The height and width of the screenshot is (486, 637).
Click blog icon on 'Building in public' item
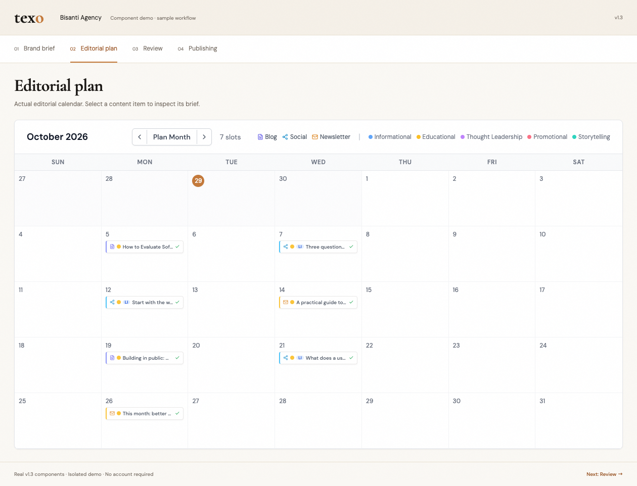112,358
